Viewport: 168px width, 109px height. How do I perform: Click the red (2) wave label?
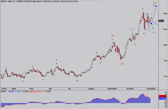pos(123,64)
